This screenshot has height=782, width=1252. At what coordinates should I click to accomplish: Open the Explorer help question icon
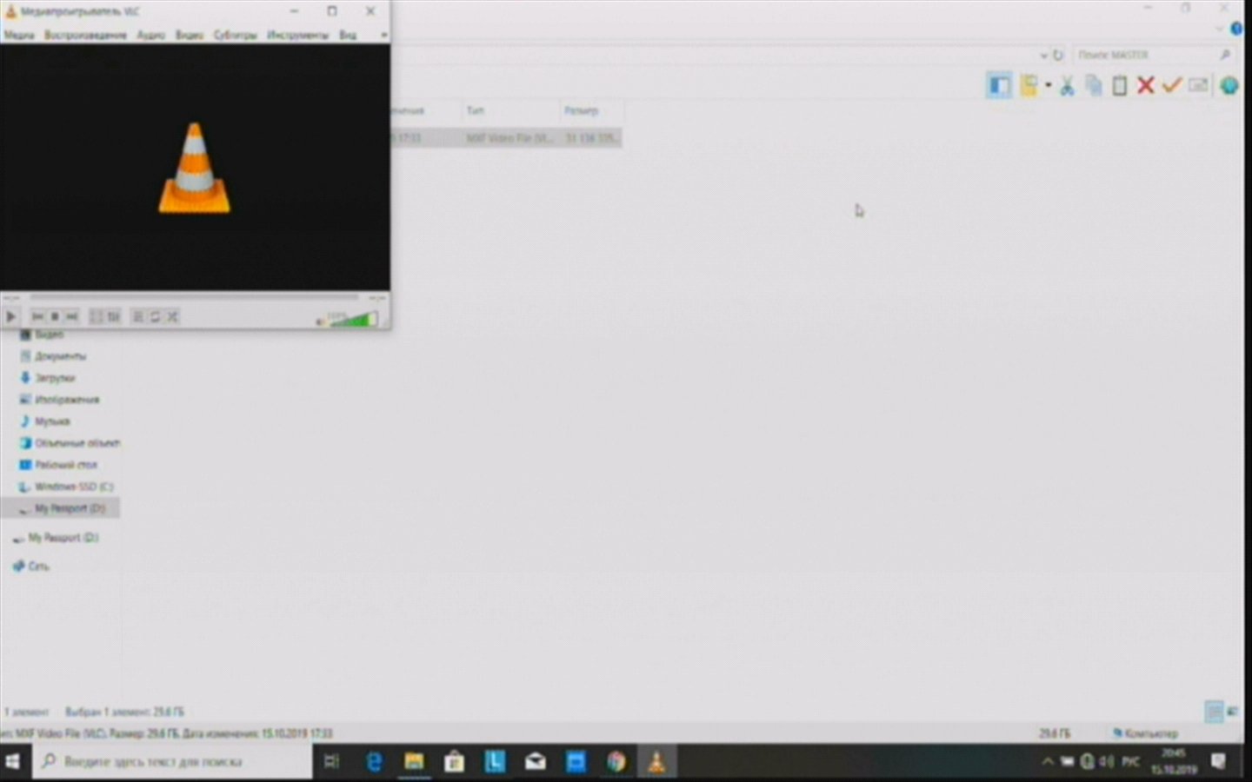coord(1237,29)
